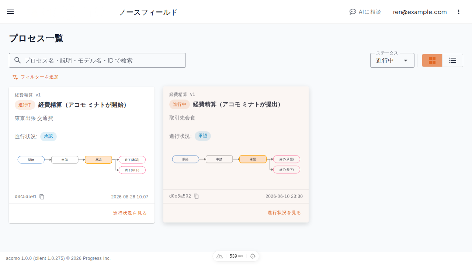Open the ステータス dropdown showing 進行中
Screen dimensions: 472x265
click(x=392, y=60)
